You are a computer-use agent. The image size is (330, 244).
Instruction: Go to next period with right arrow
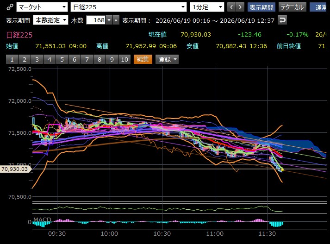(x=240, y=7)
